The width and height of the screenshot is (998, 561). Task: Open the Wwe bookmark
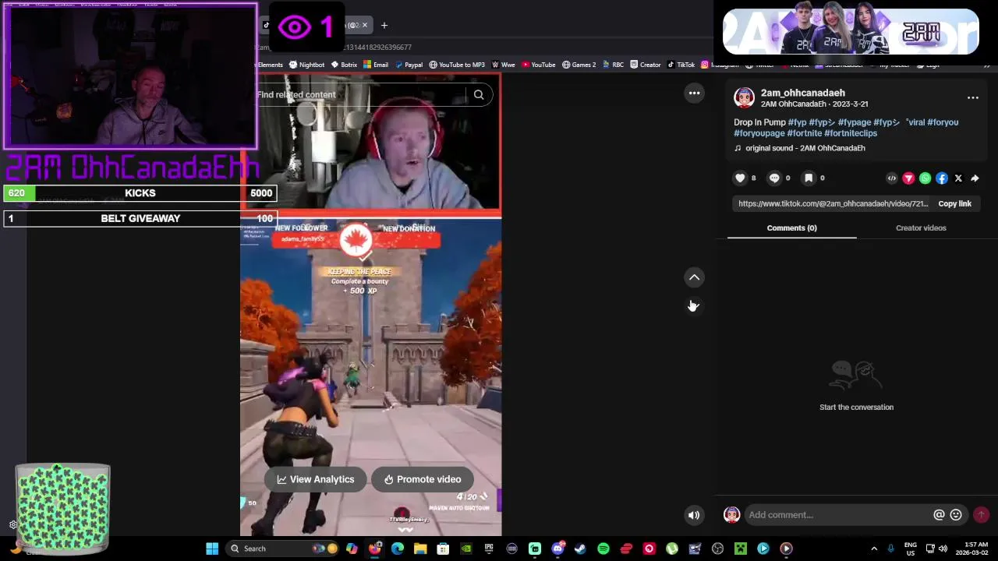503,65
